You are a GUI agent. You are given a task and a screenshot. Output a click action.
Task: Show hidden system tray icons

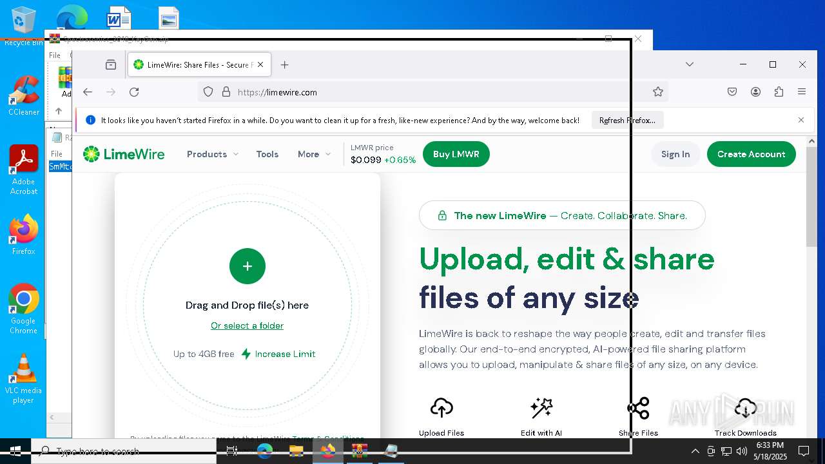pyautogui.click(x=695, y=451)
